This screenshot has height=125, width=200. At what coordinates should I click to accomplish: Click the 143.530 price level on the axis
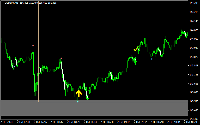coord(194,101)
